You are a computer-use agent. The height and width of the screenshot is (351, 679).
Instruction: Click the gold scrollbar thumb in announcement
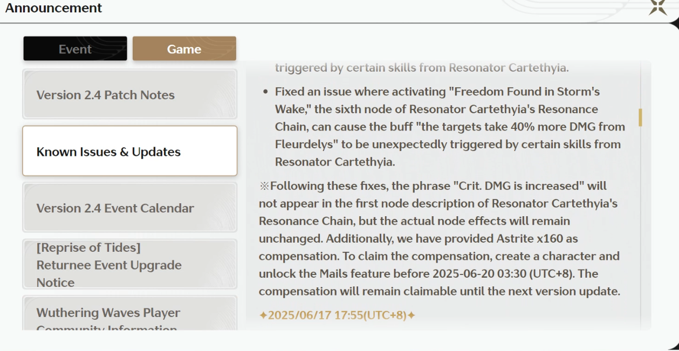pos(640,118)
